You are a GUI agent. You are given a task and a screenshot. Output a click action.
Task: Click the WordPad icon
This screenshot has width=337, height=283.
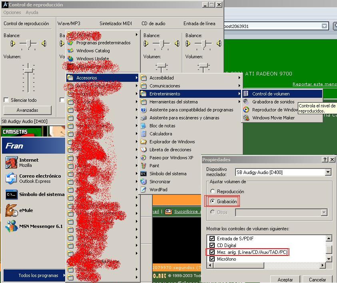(x=144, y=190)
